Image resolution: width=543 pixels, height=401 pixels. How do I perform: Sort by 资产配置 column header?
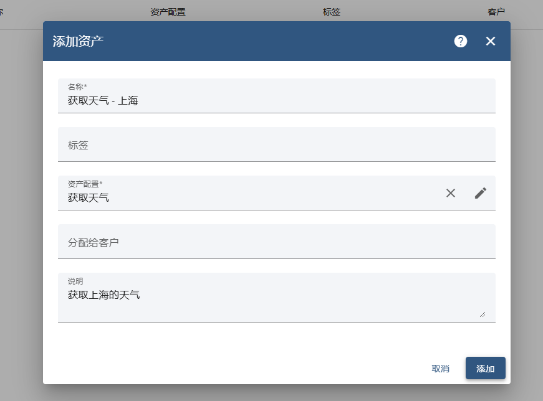coord(168,12)
